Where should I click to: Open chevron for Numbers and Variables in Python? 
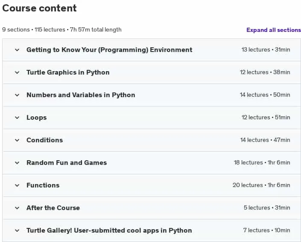coord(17,95)
